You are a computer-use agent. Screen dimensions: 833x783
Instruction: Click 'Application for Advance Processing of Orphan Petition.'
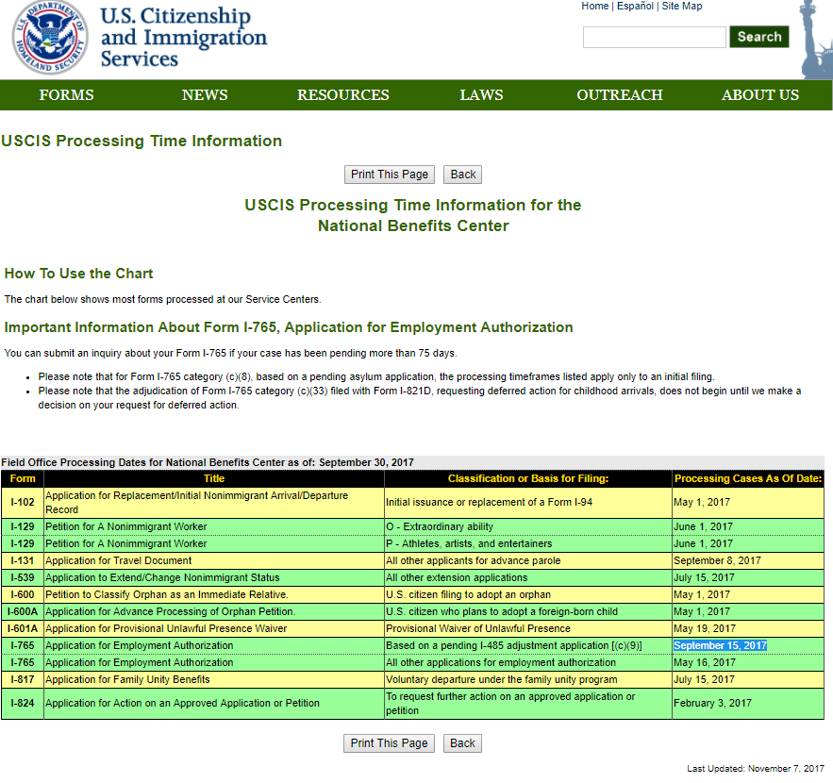(170, 612)
